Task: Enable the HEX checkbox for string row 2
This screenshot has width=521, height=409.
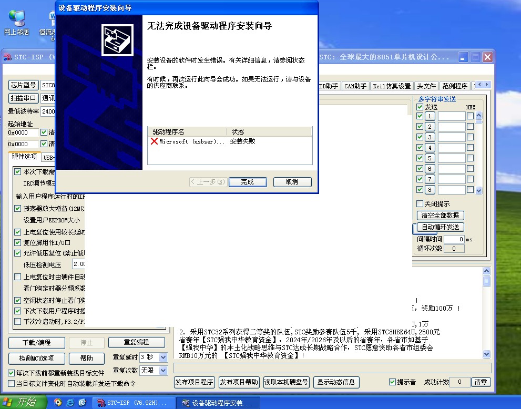Action: (x=470, y=127)
